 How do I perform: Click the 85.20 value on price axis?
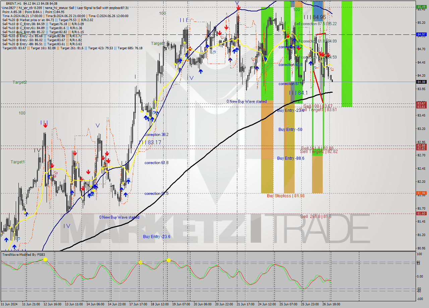pyautogui.click(x=421, y=22)
